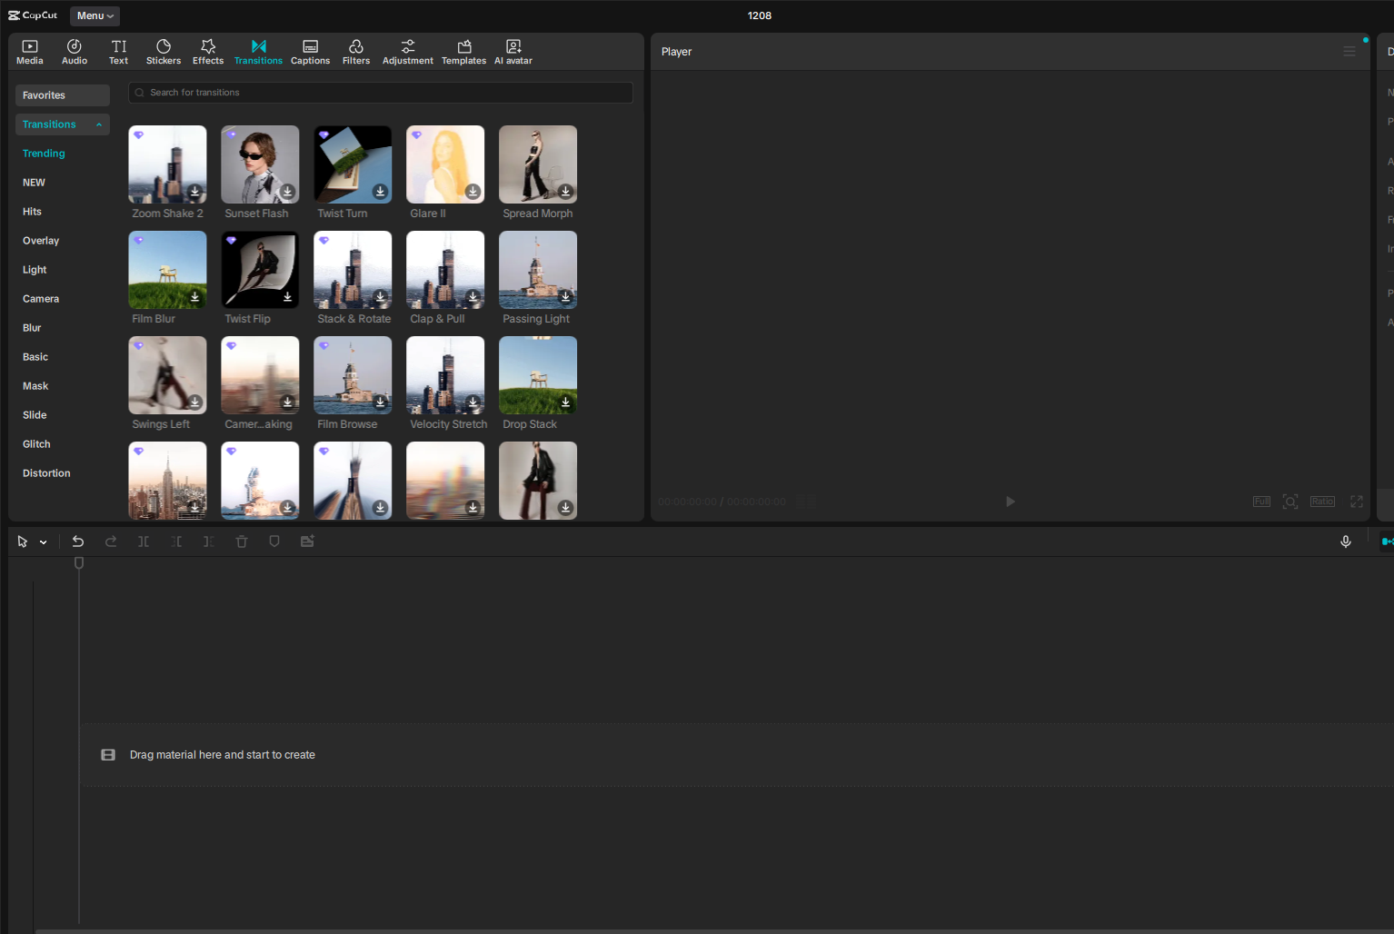This screenshot has width=1394, height=934.
Task: Open the CapCut Menu dropdown
Action: click(x=95, y=15)
